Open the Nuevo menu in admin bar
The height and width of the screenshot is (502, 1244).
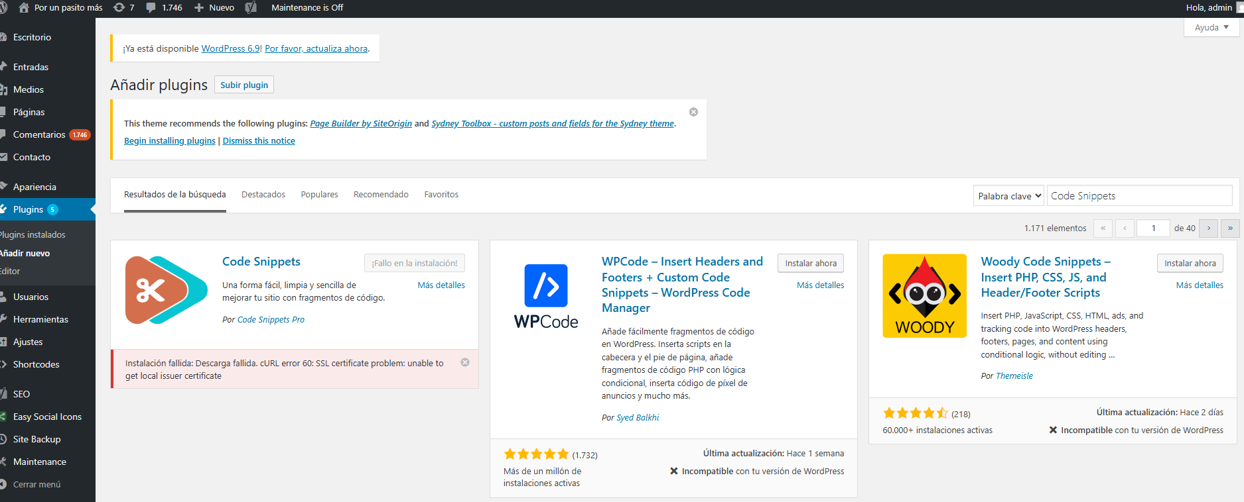coord(214,7)
